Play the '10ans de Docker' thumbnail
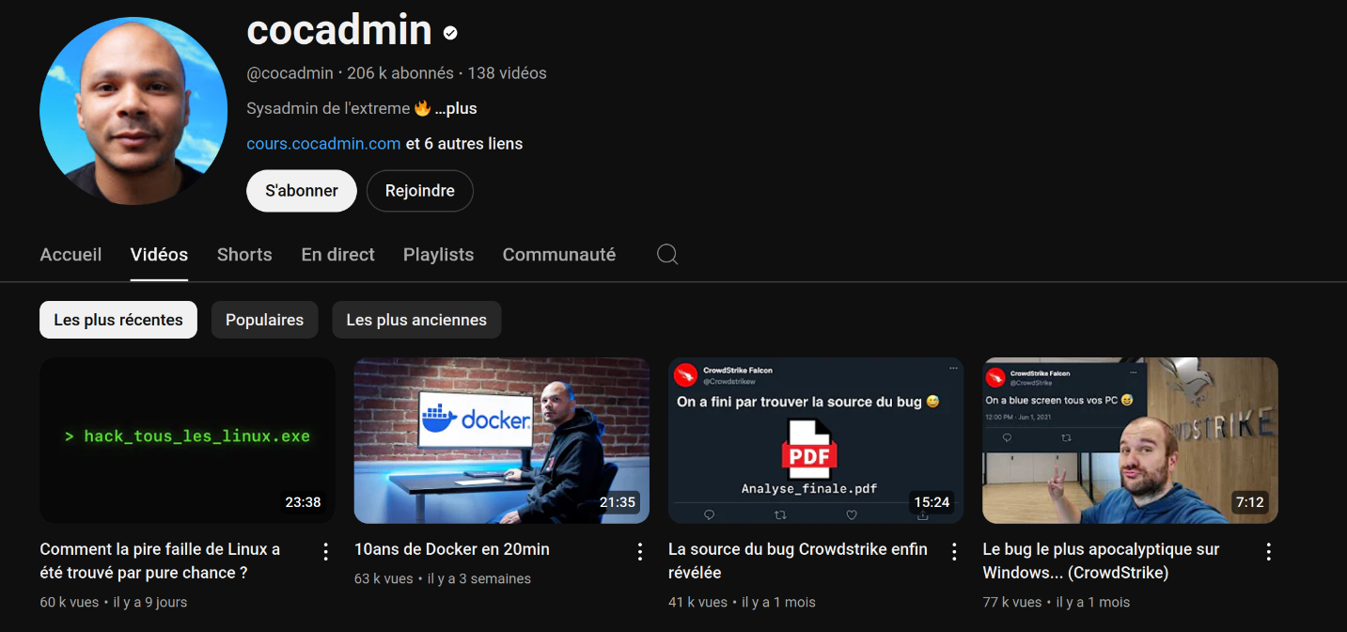 [x=501, y=440]
